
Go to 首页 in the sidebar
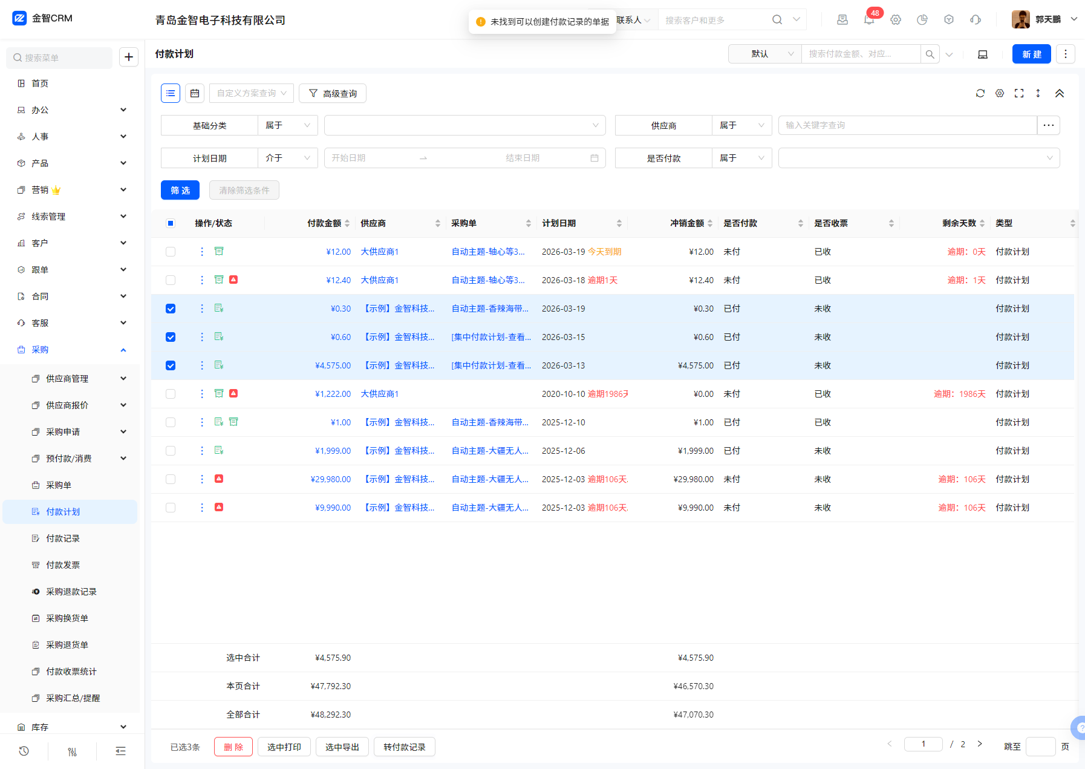pos(40,83)
